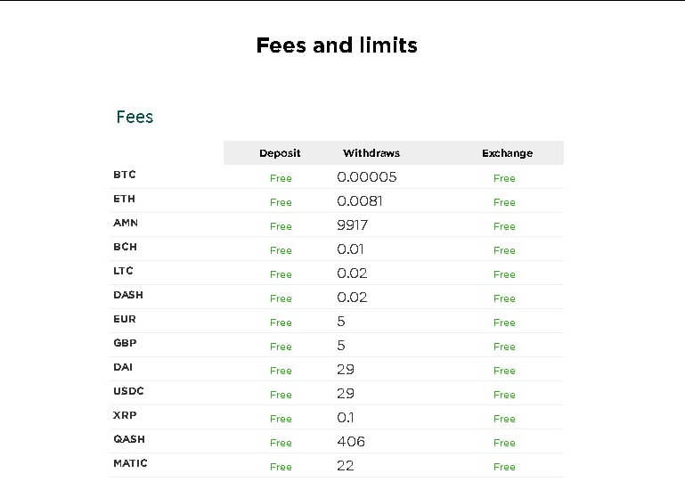685x490 pixels.
Task: Click the BTC row label
Action: (x=125, y=175)
